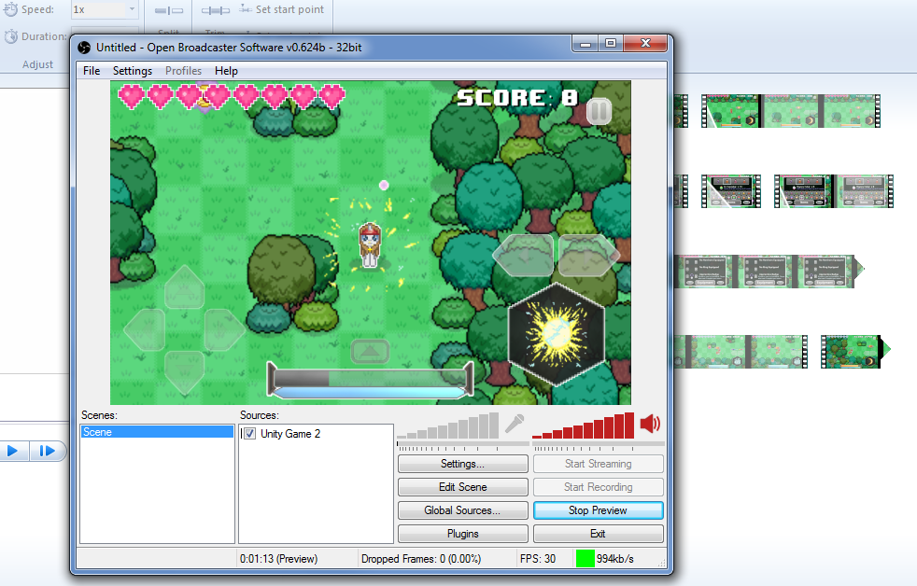Tap the D-pad right arrow in game

tap(224, 330)
